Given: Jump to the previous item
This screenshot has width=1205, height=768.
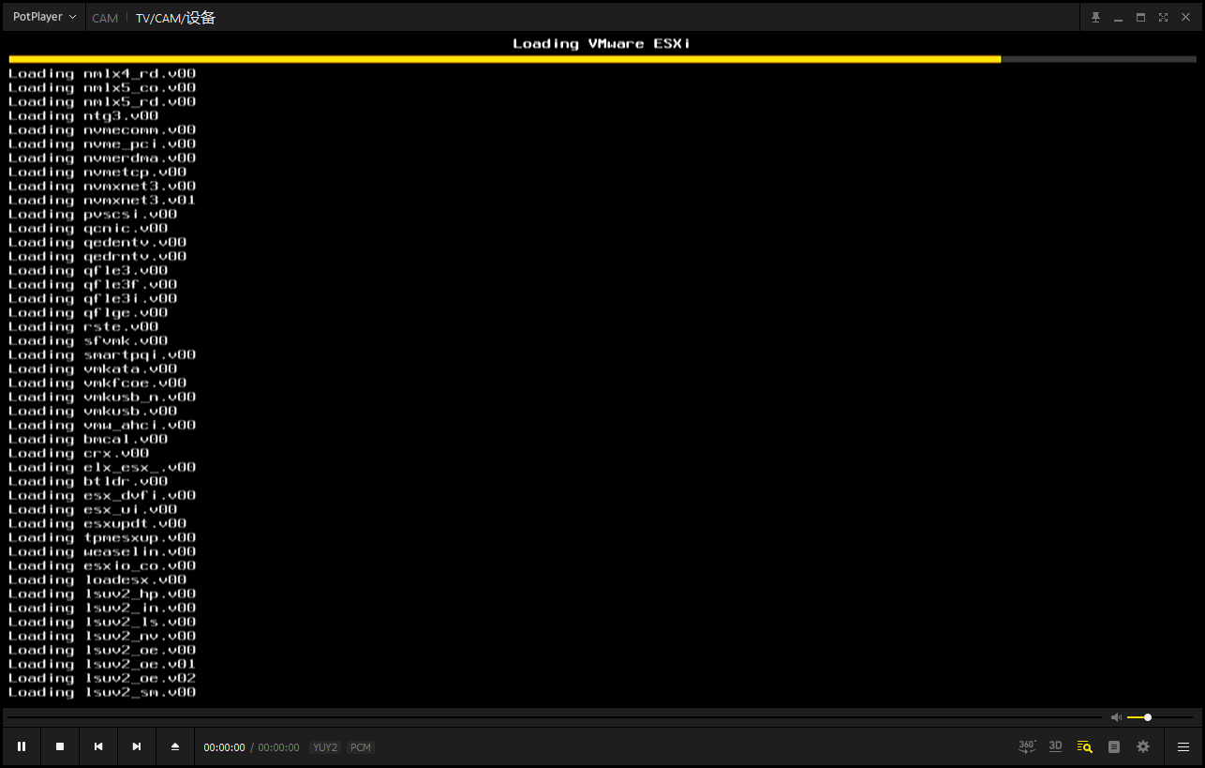Looking at the screenshot, I should [x=98, y=746].
